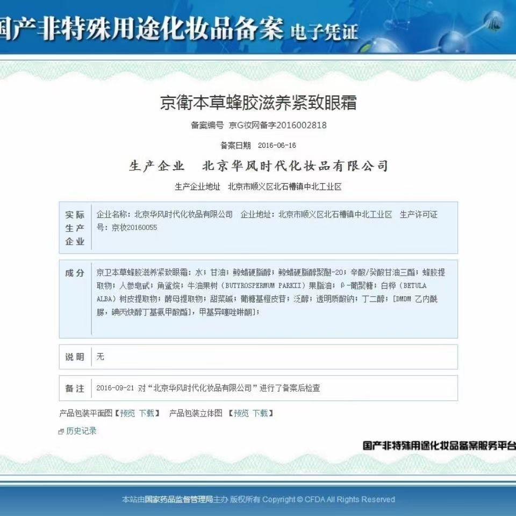Preview the 产品包装立体图 image
This screenshot has width=516, height=516.
pyautogui.click(x=241, y=413)
